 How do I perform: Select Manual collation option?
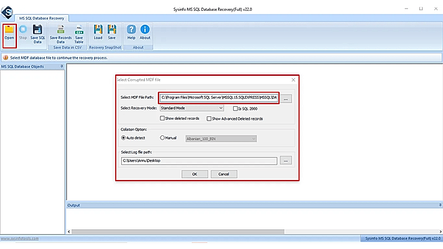[162, 138]
